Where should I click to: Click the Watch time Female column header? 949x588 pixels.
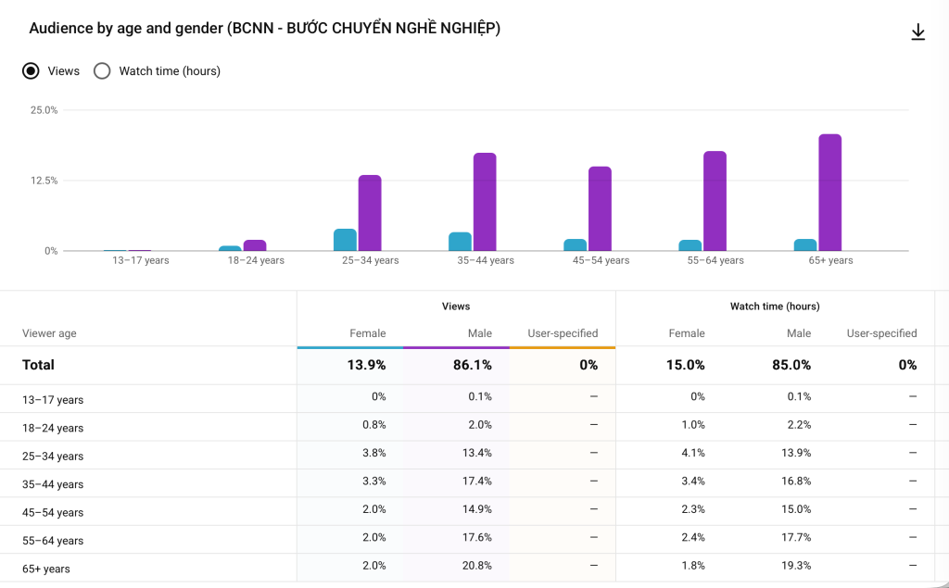tap(687, 333)
